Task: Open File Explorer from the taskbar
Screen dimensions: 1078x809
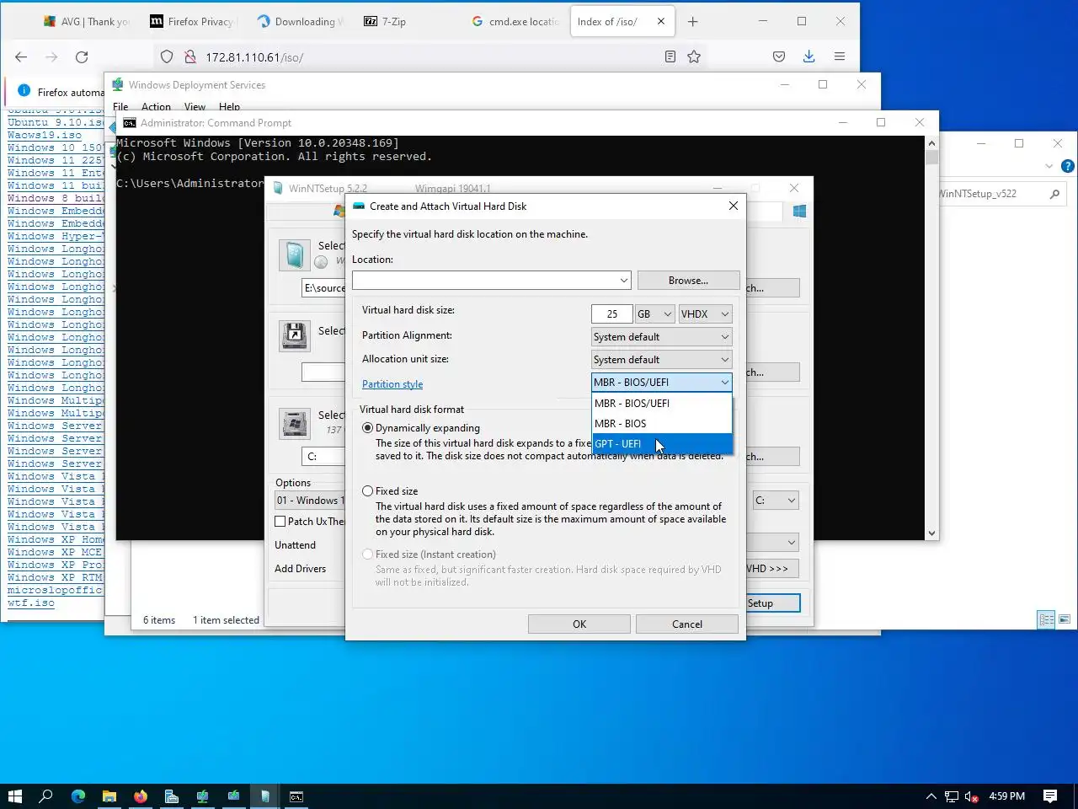Action: click(x=109, y=796)
